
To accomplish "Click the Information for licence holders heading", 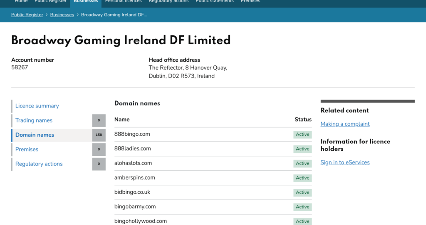I will [x=355, y=145].
